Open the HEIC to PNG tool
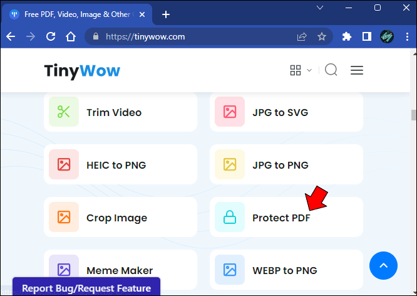The height and width of the screenshot is (296, 417). (120, 164)
